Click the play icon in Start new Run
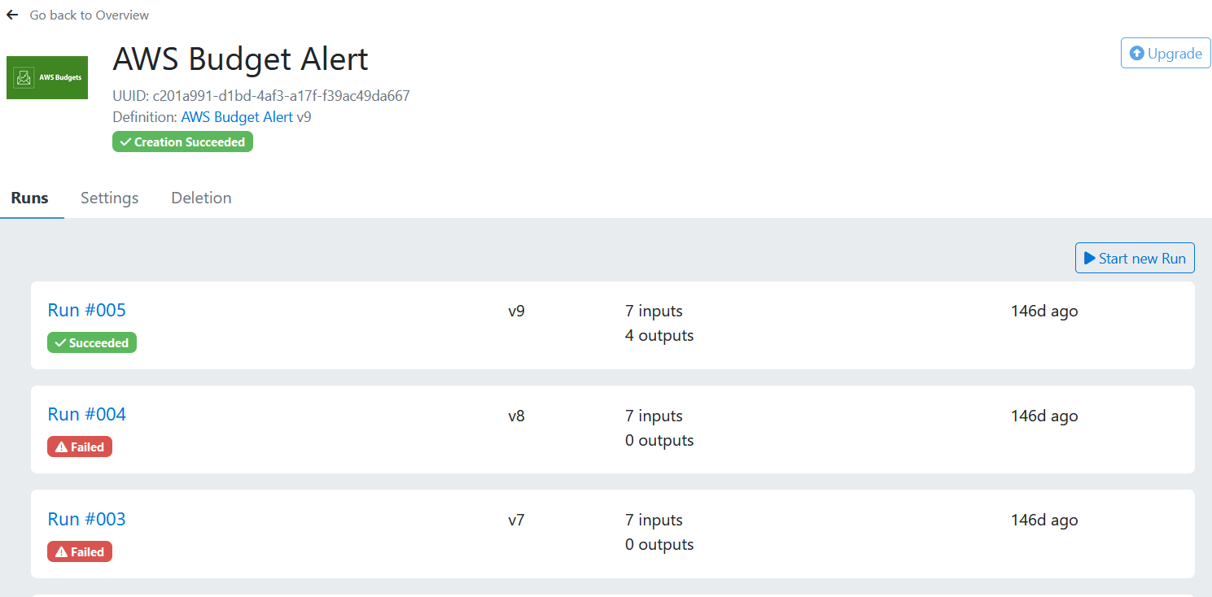The image size is (1212, 597). pos(1089,258)
